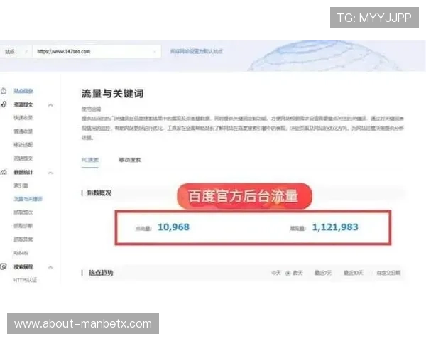Choose the 今天 date range

click(x=276, y=273)
